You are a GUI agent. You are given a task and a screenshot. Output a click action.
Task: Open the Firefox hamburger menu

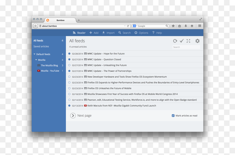200,26
